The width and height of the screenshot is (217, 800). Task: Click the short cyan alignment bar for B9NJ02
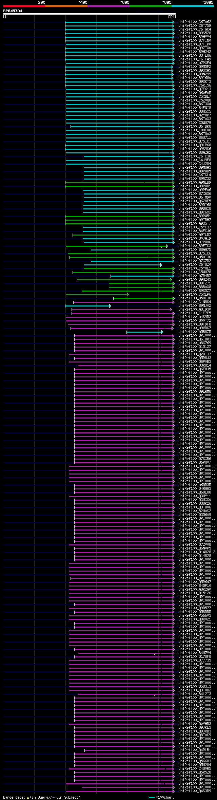[x=87, y=306]
